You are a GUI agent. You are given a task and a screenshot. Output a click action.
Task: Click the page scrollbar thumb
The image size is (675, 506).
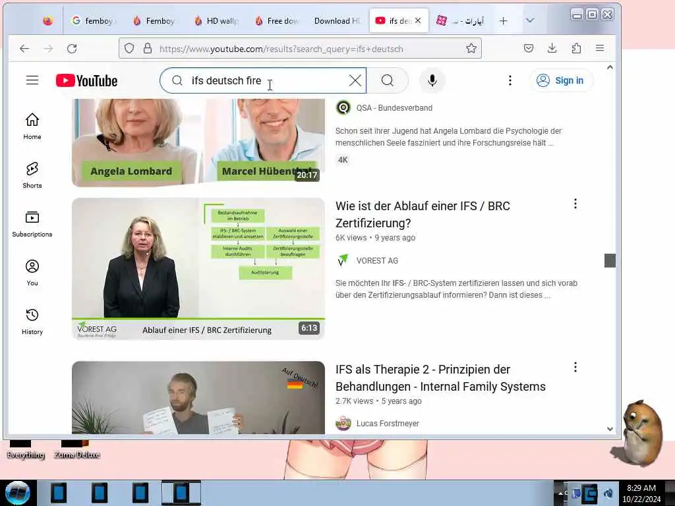[610, 260]
